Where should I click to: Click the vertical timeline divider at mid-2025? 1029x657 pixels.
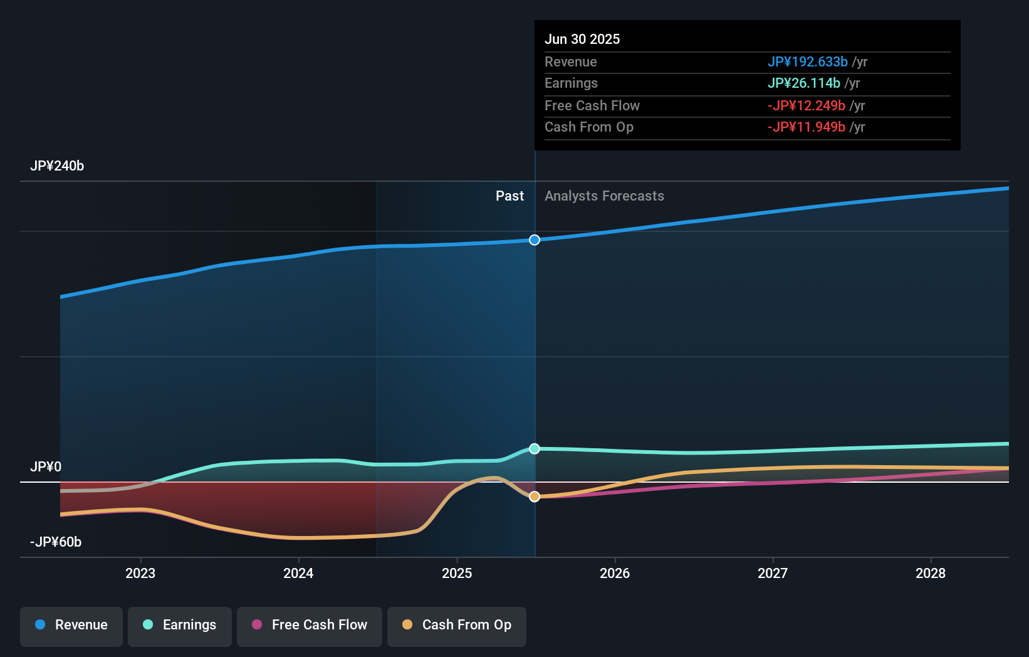[534, 345]
